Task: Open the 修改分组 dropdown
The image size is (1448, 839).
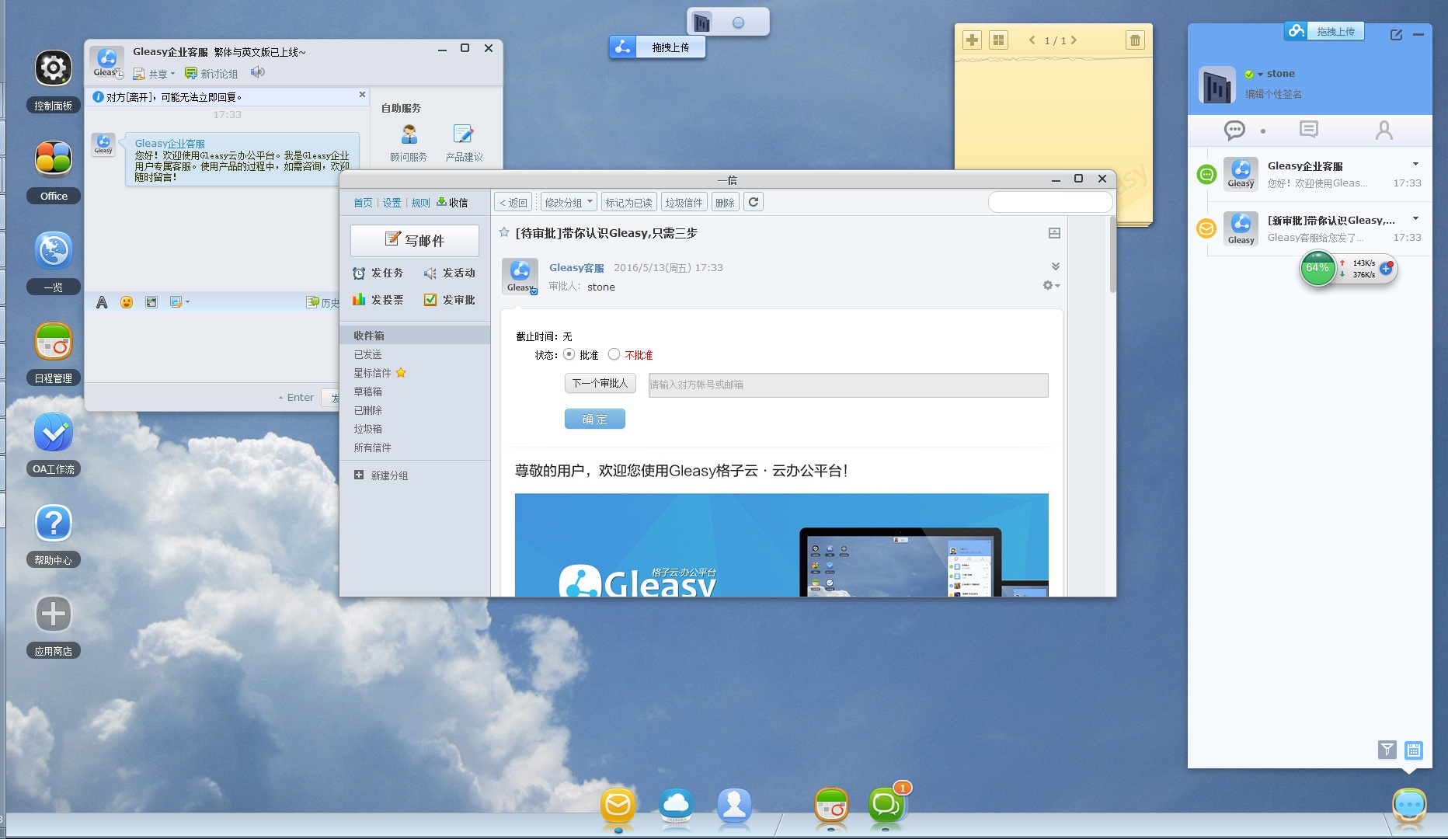Action: tap(569, 202)
